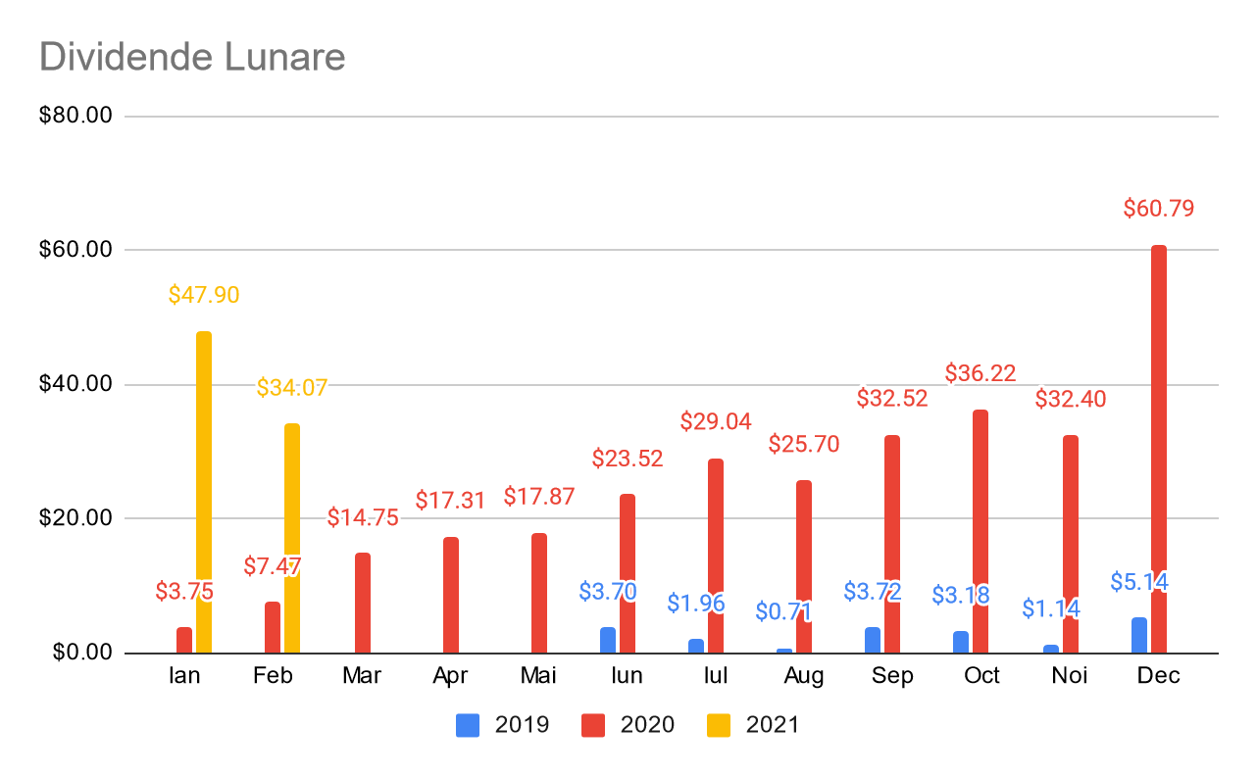The image size is (1257, 776).
Task: Select the red 2020 bar for Mar
Action: point(363,604)
